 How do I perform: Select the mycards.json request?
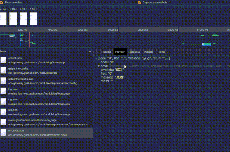[46, 133]
